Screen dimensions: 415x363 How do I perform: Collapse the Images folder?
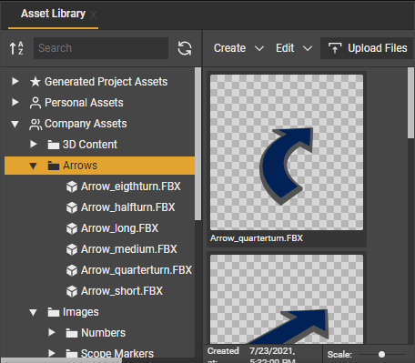33,312
